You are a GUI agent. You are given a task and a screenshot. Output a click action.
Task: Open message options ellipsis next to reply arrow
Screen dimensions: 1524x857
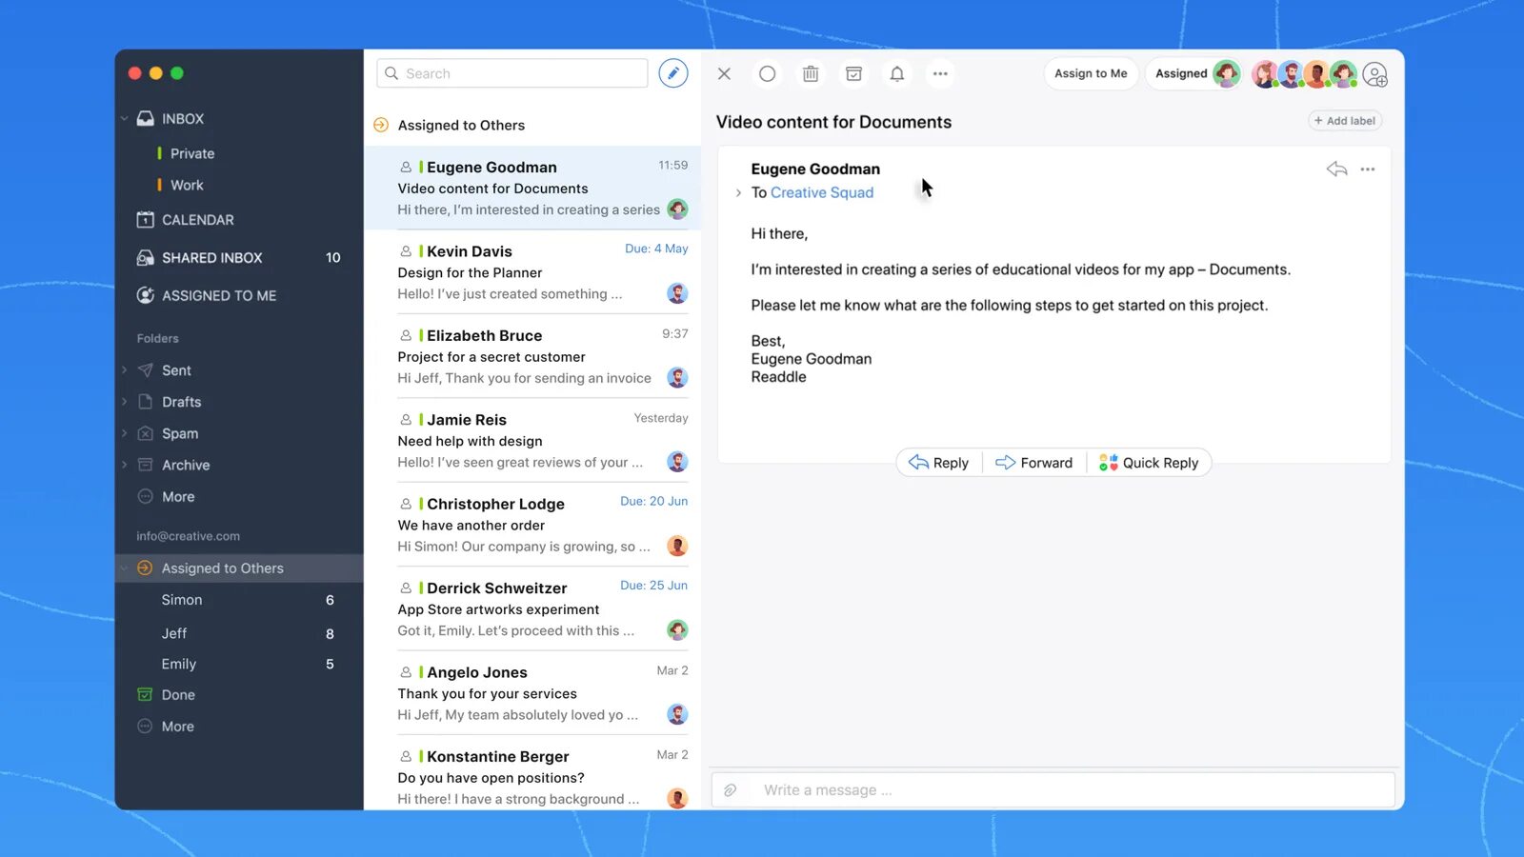coord(1368,169)
